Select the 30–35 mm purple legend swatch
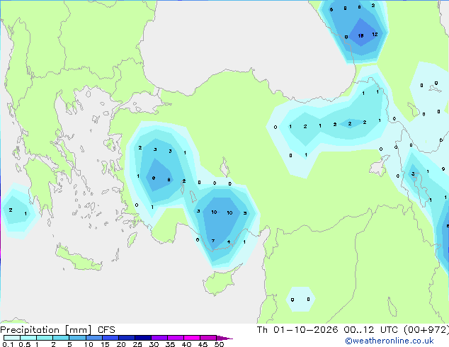 pos(159,338)
